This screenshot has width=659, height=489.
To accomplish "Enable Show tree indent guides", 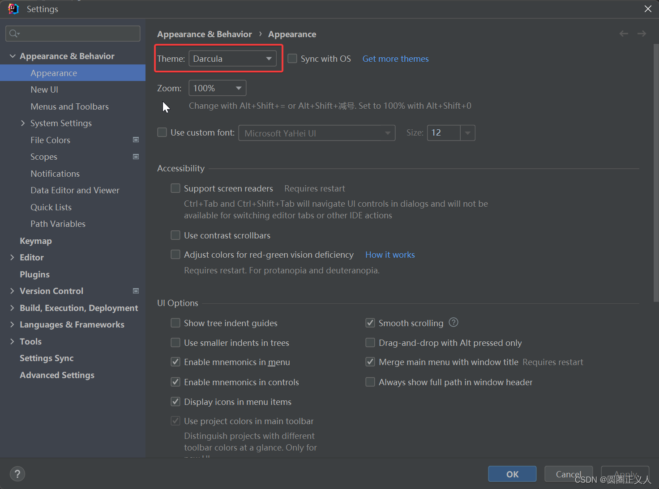I will coord(175,323).
